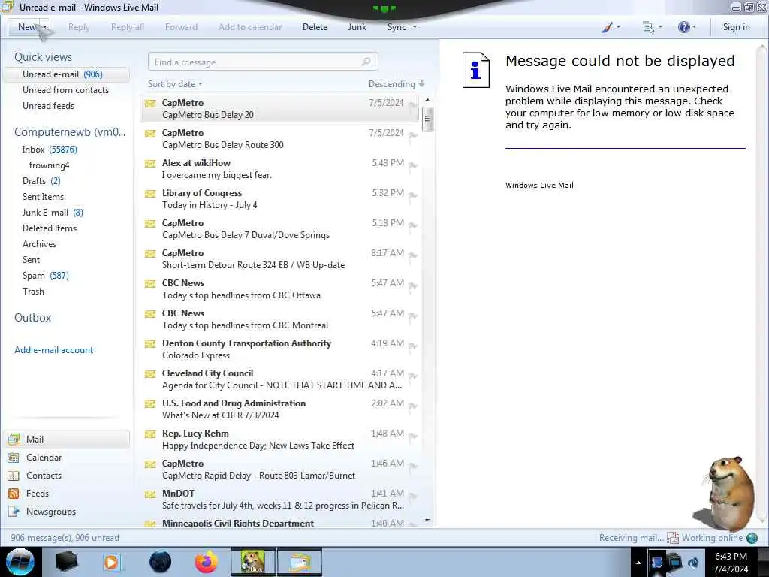Click New mail button

pos(25,27)
